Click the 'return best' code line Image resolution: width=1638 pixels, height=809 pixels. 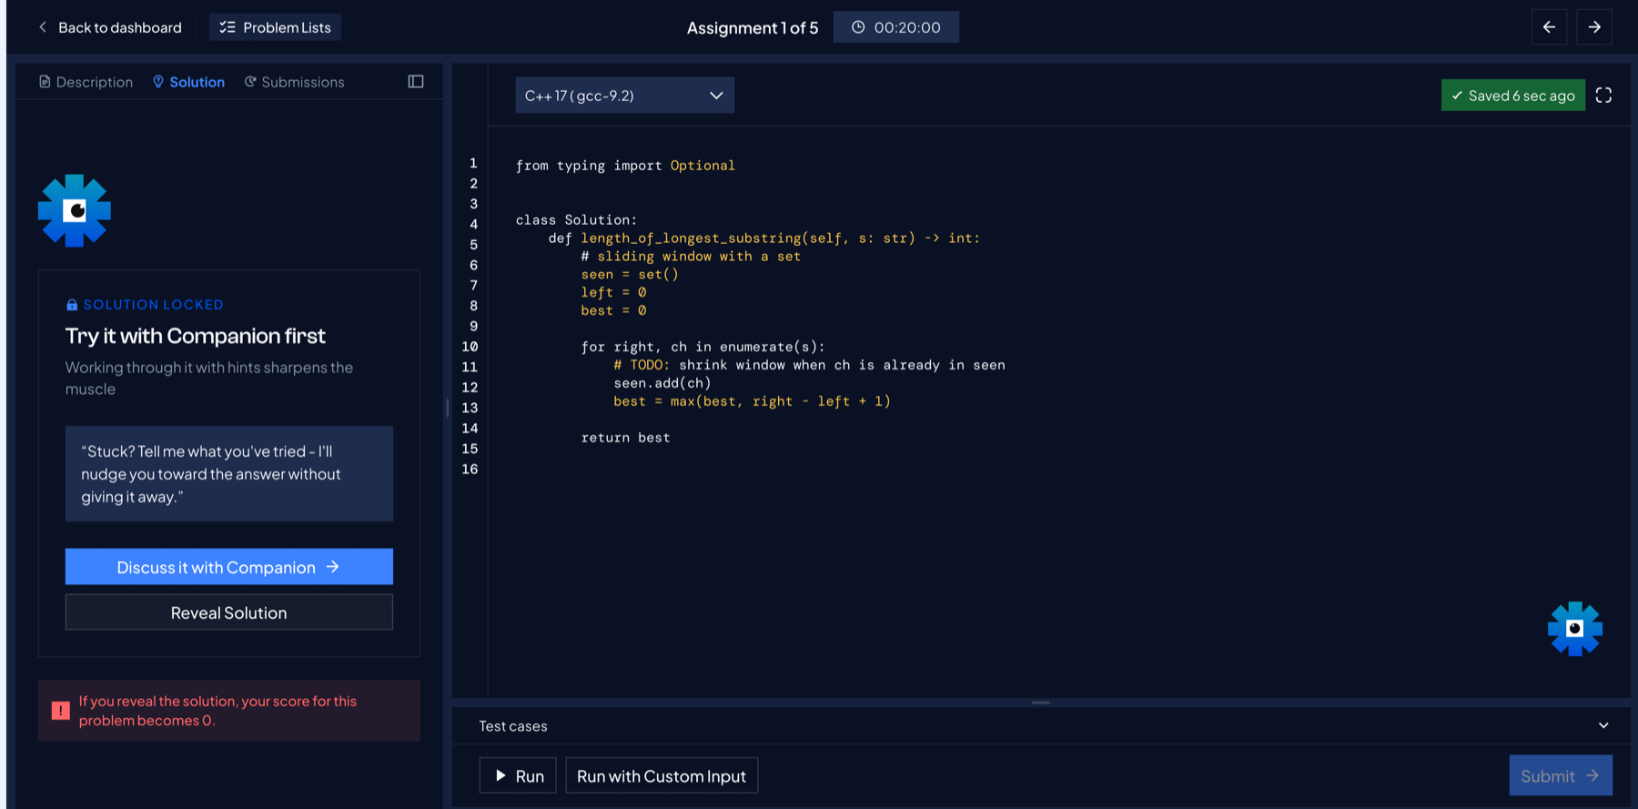(x=625, y=438)
